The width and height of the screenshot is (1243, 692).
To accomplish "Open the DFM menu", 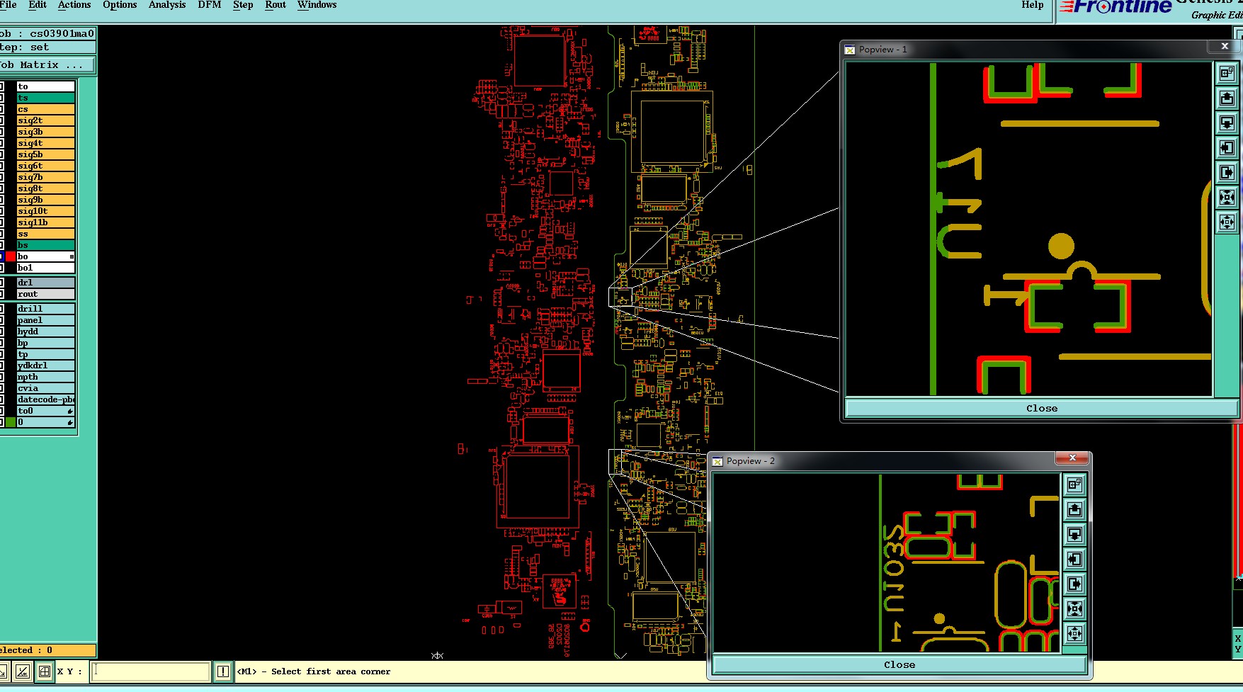I will [210, 5].
